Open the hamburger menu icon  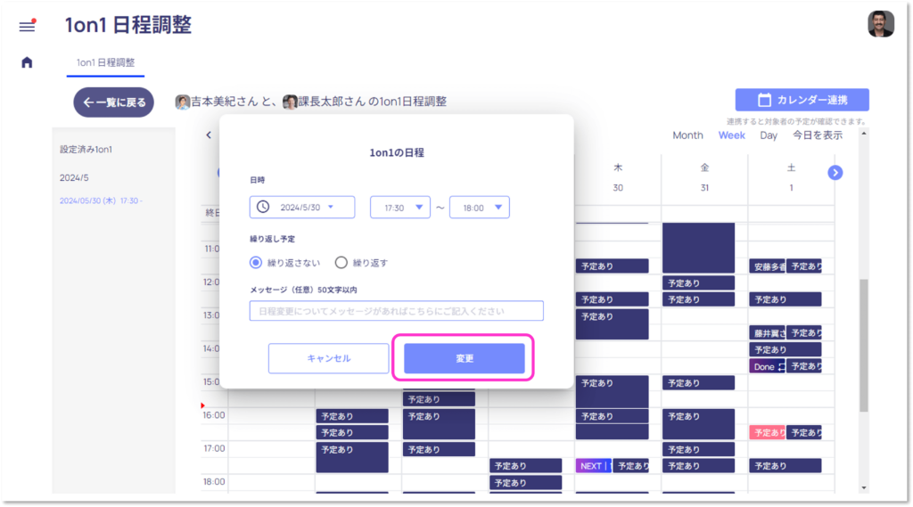[27, 26]
